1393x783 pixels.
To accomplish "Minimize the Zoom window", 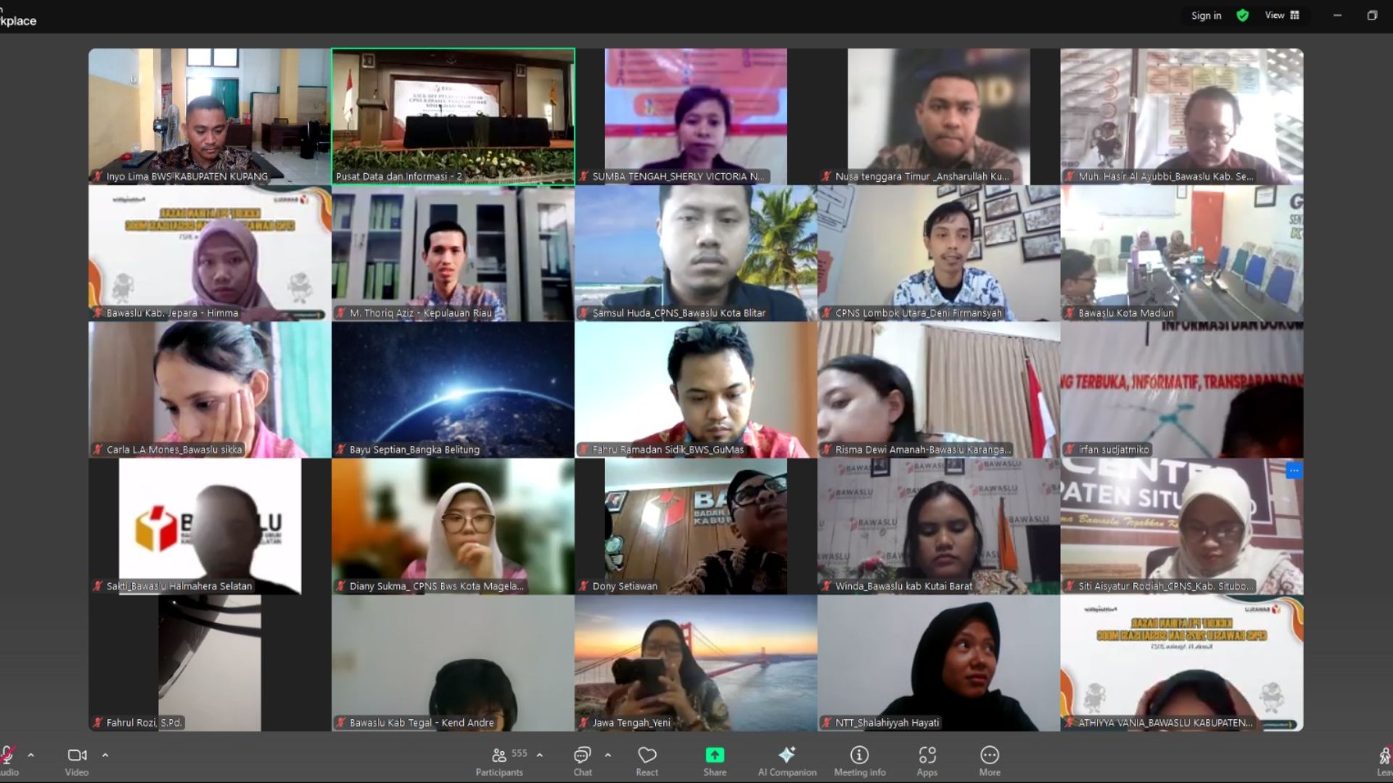I will coord(1337,15).
